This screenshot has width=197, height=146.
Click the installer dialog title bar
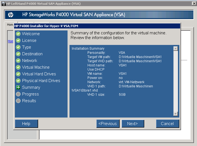coord(97,26)
